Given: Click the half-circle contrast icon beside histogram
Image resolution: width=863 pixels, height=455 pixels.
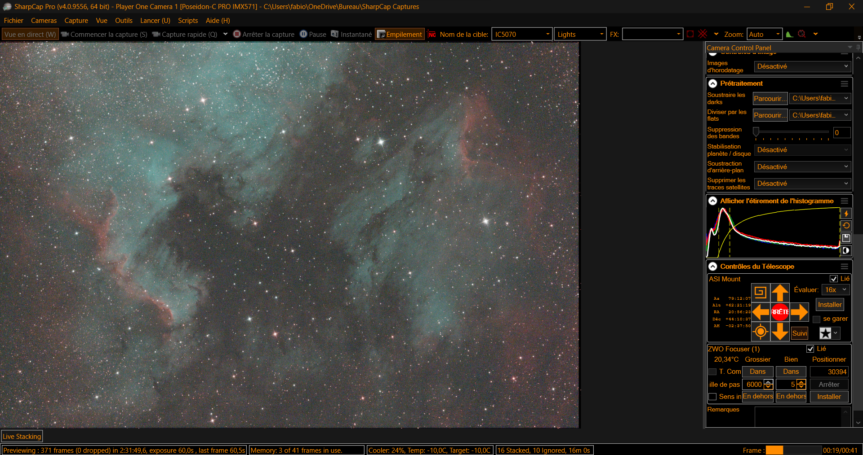Looking at the screenshot, I should tap(846, 250).
